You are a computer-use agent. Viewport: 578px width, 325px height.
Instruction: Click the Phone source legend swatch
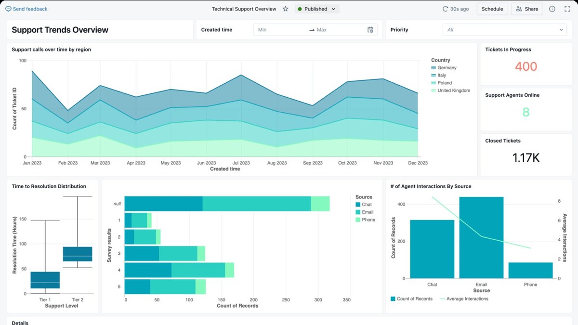[x=358, y=220]
